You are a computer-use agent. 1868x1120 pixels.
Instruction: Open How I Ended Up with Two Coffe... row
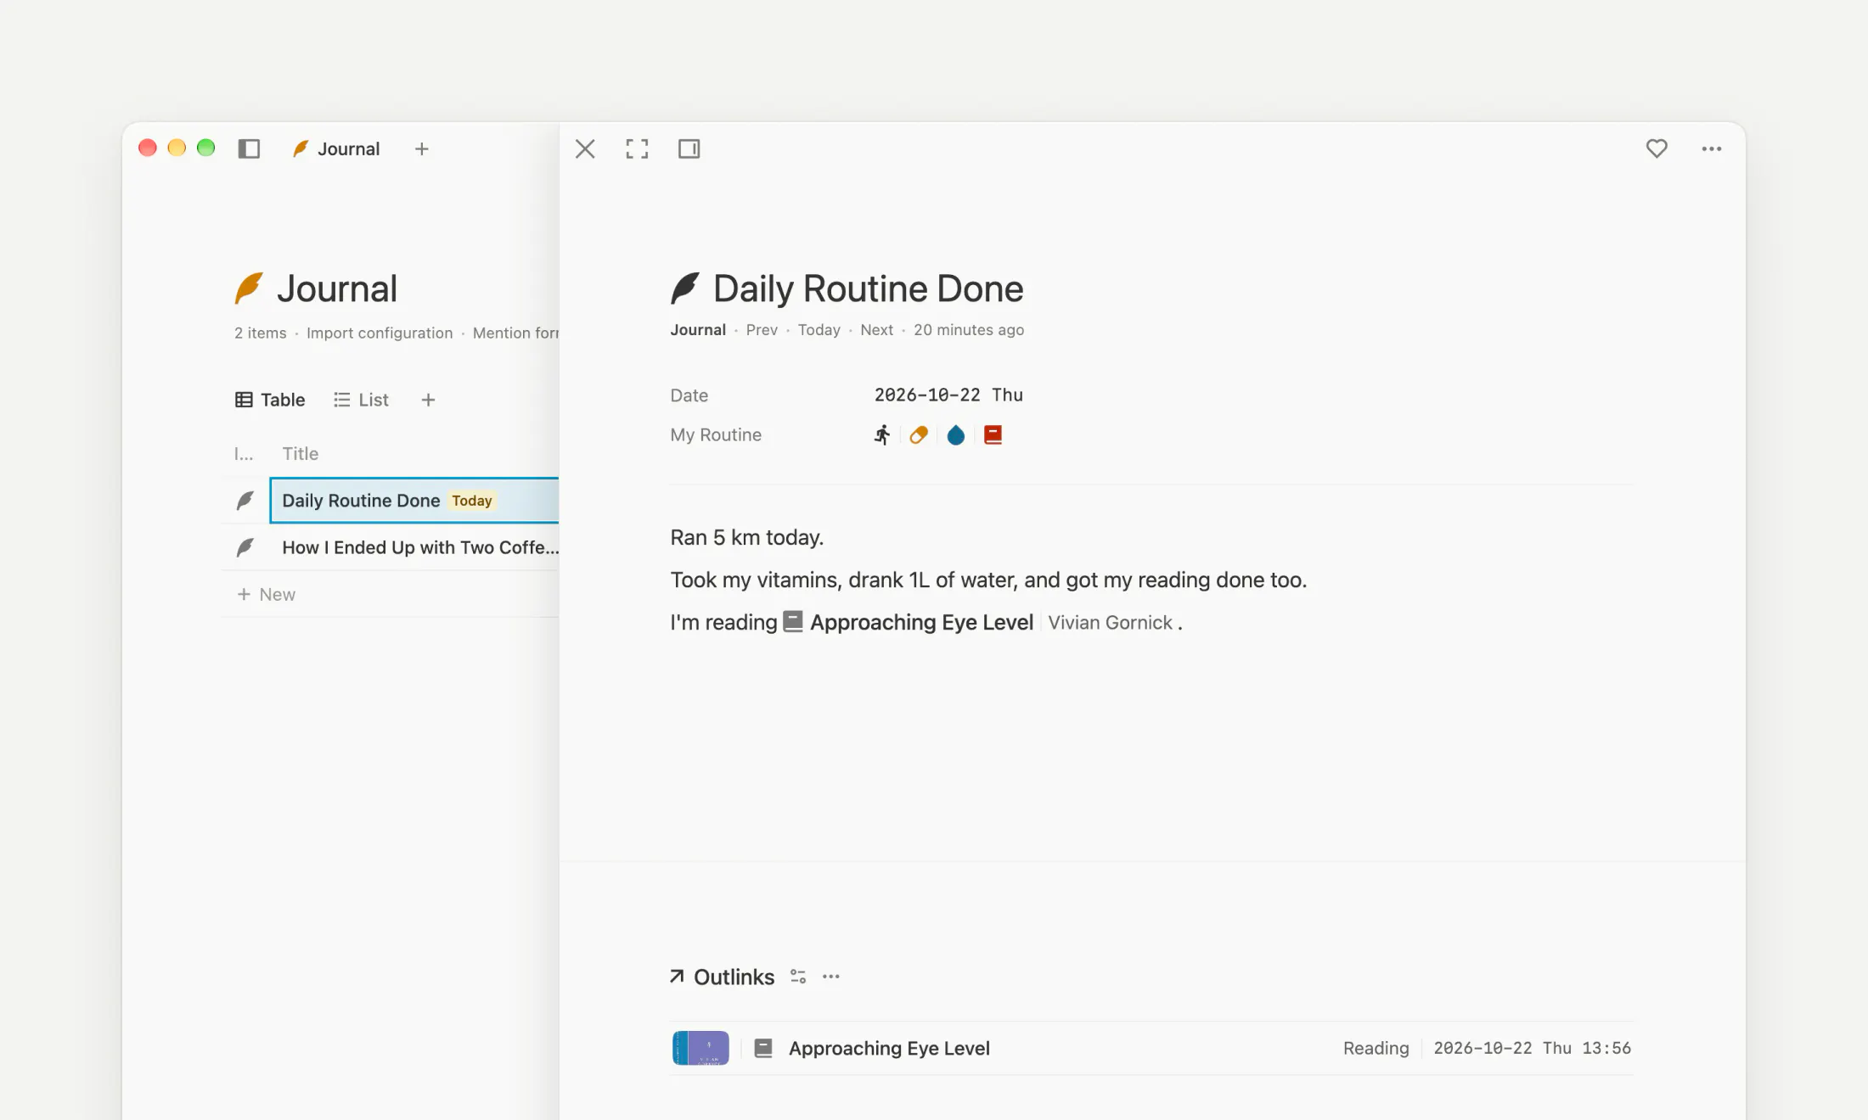[x=420, y=548]
